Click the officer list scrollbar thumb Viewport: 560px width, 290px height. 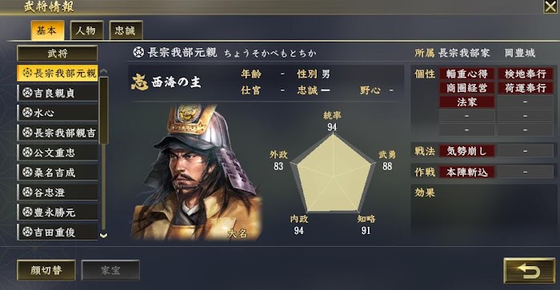pos(103,110)
